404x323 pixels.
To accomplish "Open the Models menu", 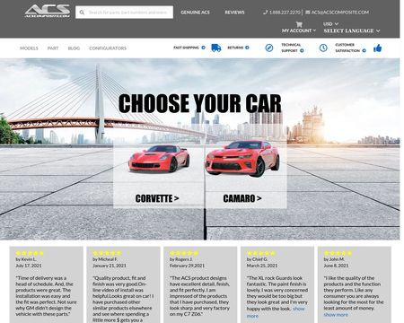I will (29, 48).
